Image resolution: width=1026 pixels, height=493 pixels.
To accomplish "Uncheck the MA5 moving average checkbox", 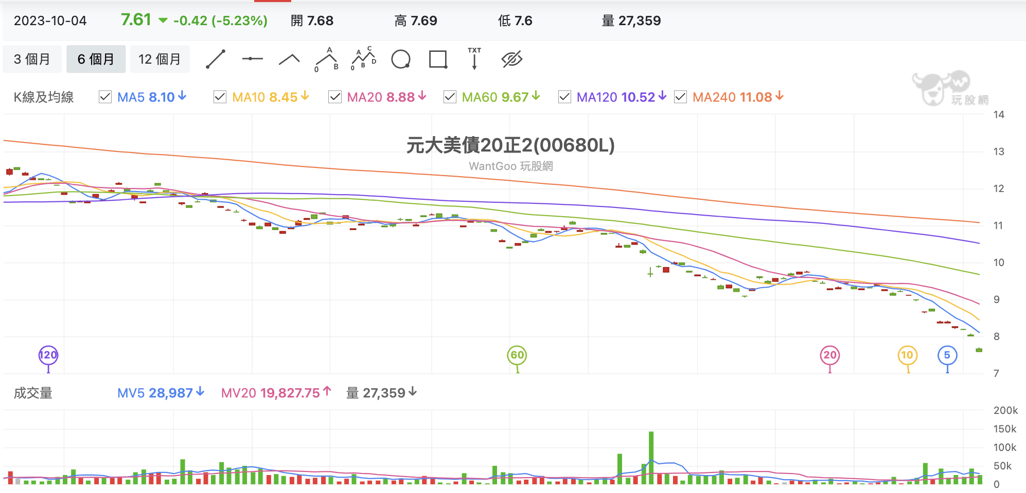I will 105,97.
